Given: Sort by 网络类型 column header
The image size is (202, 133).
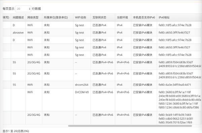Looking at the screenshot, I should point(33,18).
